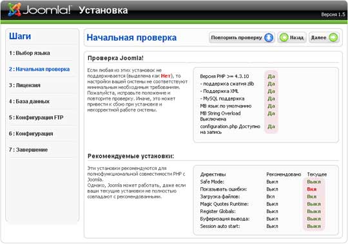Click the blue arrow icon on Повторить проверку
Viewport: 348px width, 244px height.
click(x=269, y=37)
